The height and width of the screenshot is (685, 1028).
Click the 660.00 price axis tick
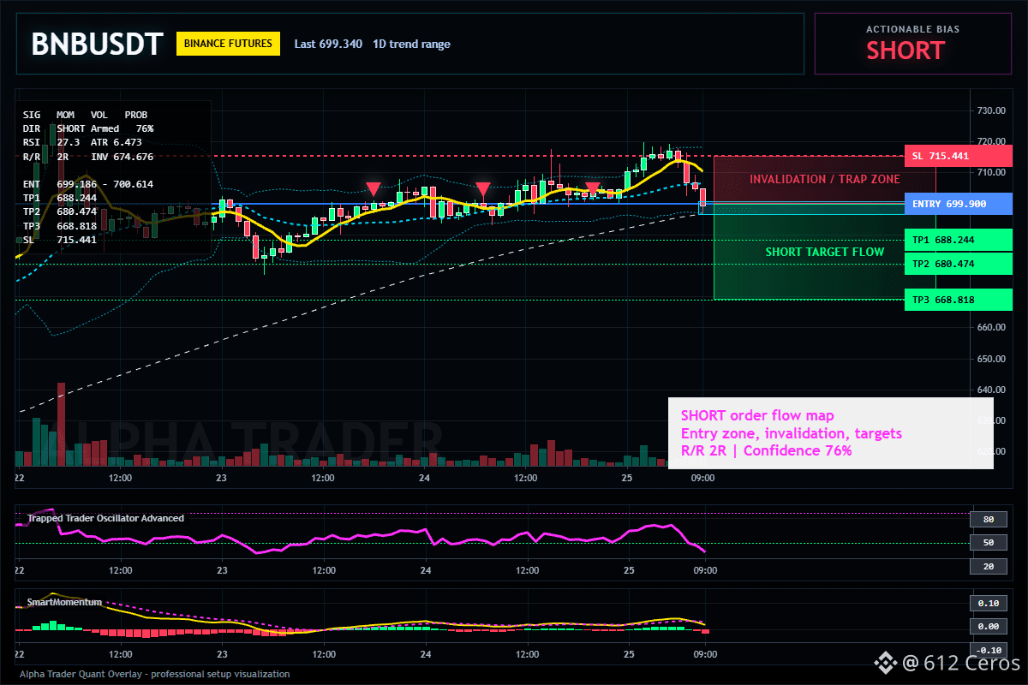989,327
